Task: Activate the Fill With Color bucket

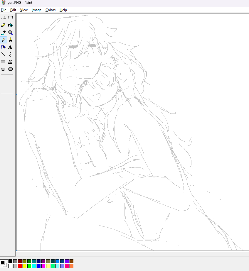Action: point(10,25)
